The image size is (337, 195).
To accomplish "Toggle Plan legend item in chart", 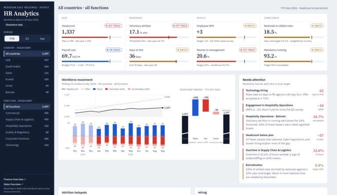I will [86, 89].
